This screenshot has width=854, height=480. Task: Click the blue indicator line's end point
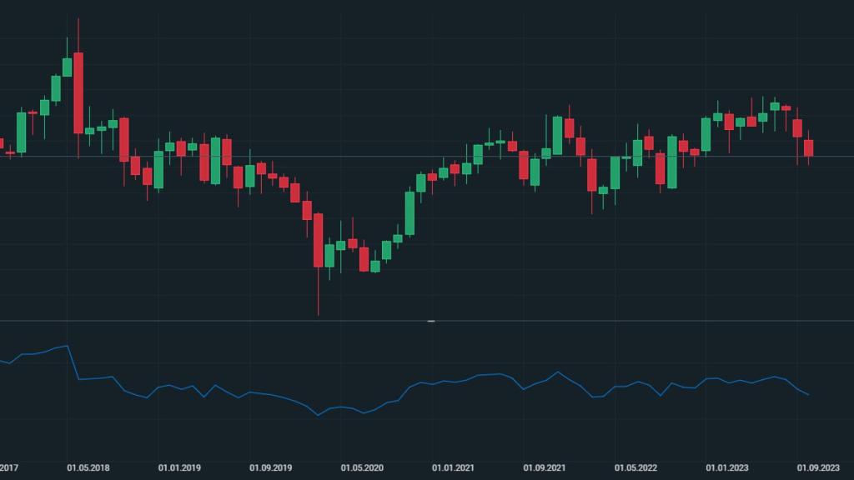(x=808, y=395)
